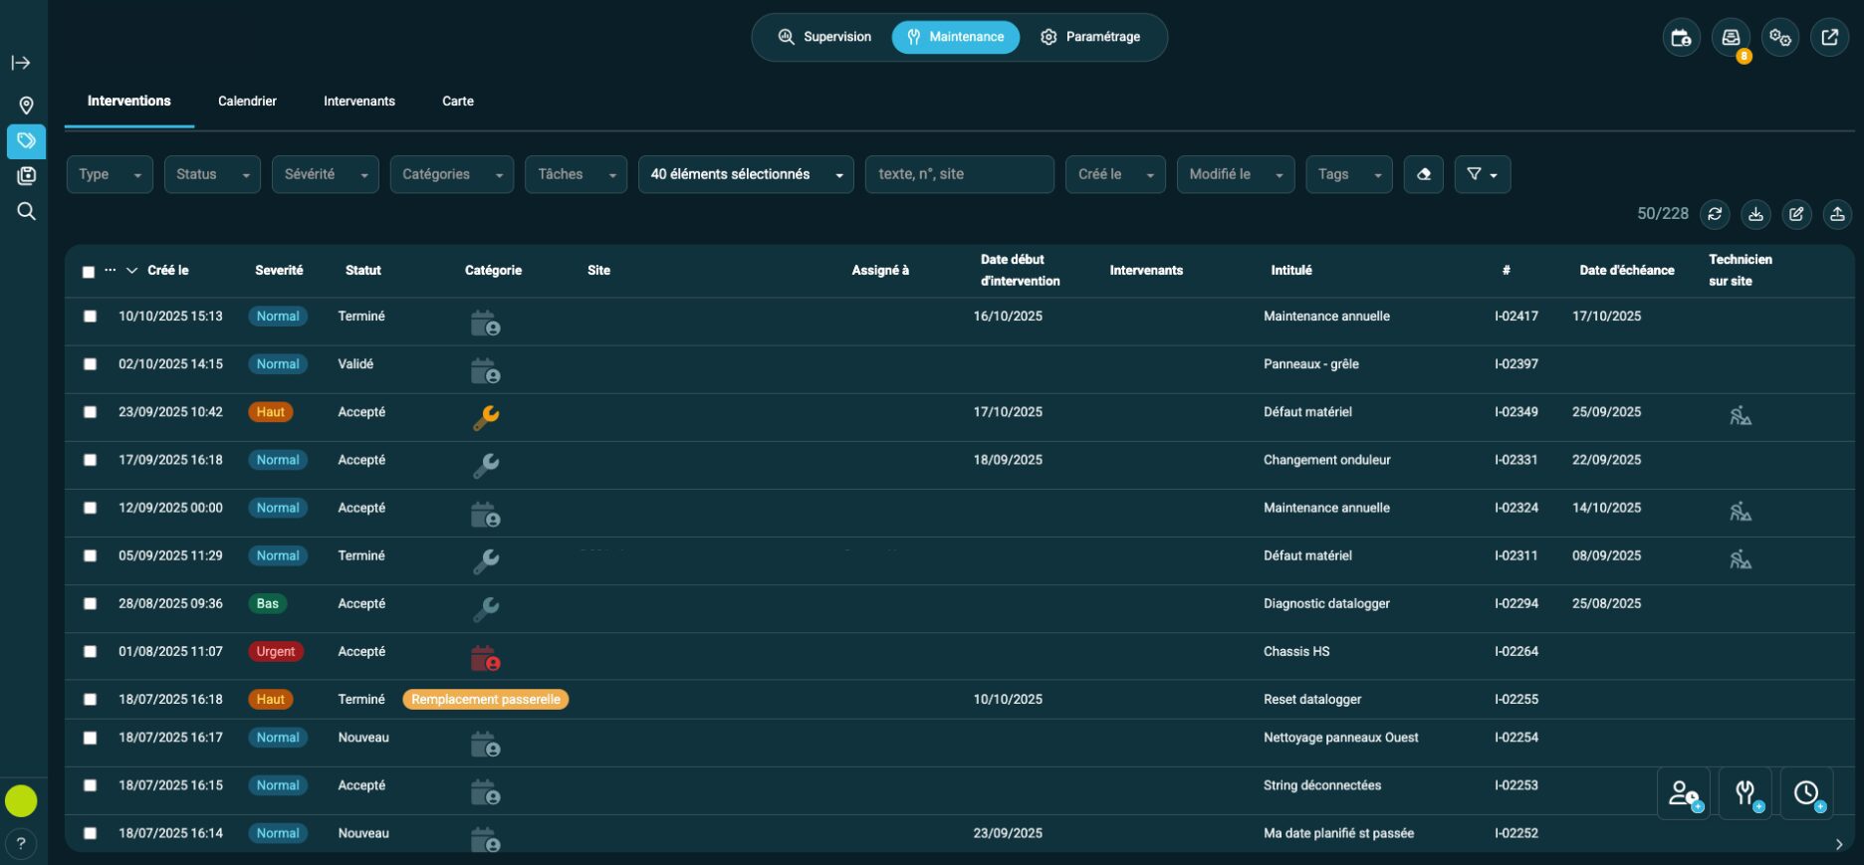Click the add clock floating button
Viewport: 1864px width, 865px height.
click(x=1806, y=793)
